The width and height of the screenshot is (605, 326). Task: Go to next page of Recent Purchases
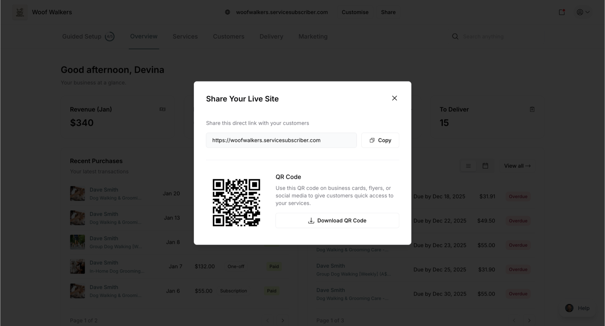click(283, 320)
